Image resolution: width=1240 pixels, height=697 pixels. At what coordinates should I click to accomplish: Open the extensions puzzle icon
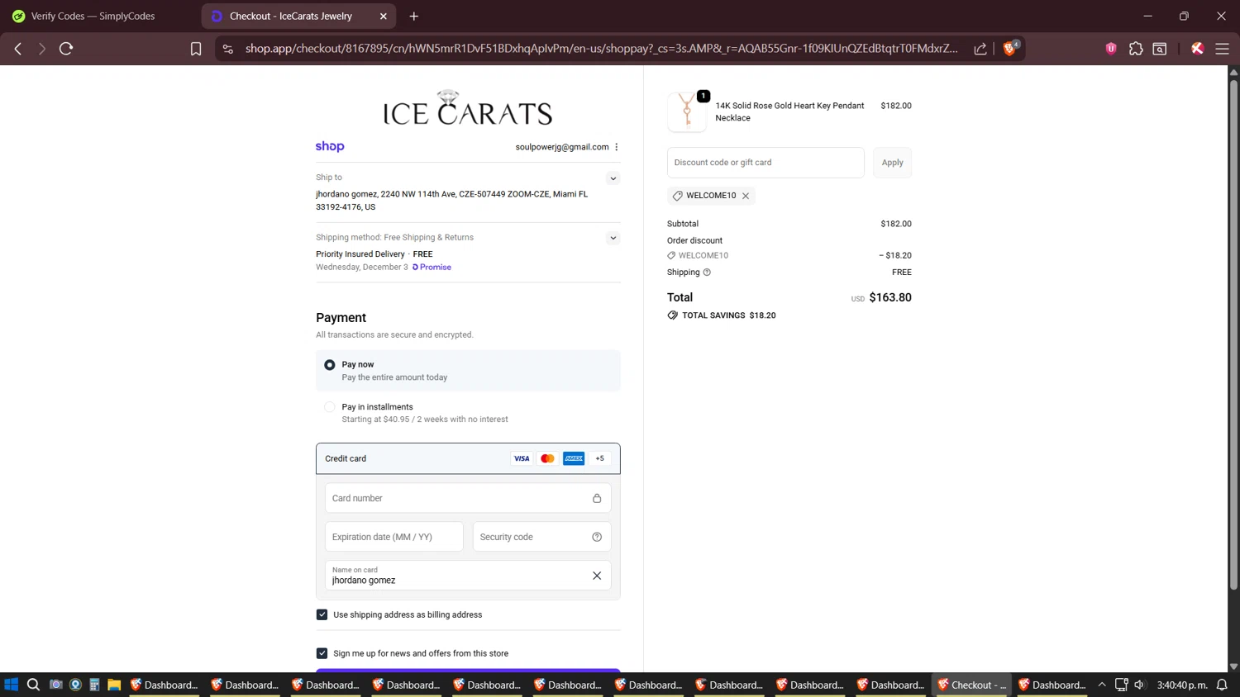point(1136,49)
